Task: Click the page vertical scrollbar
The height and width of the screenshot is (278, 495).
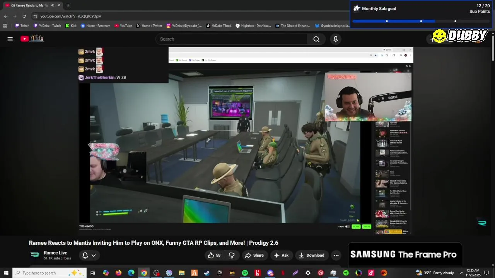Action: pos(493,48)
